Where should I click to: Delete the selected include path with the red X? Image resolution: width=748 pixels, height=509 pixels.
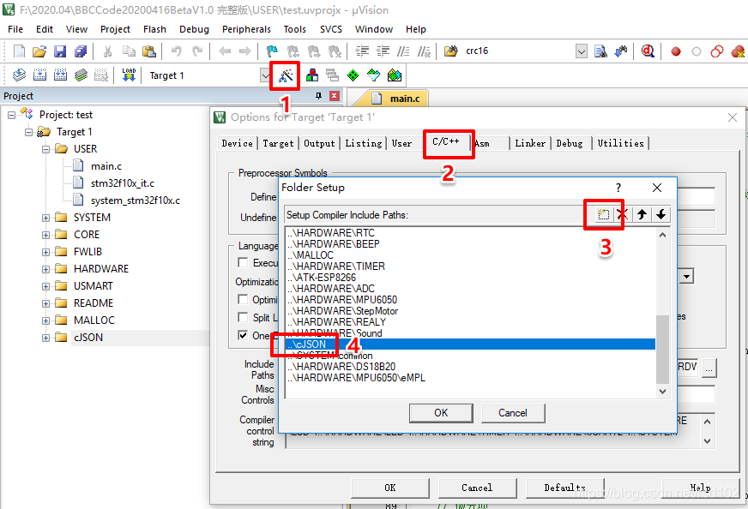click(622, 214)
